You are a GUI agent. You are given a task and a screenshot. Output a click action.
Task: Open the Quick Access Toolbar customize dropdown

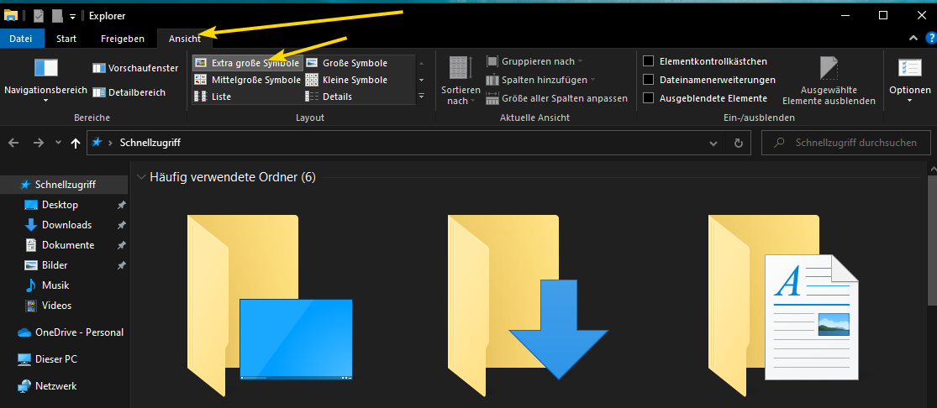73,16
